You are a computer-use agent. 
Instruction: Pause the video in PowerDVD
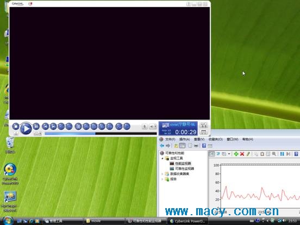click(x=36, y=127)
